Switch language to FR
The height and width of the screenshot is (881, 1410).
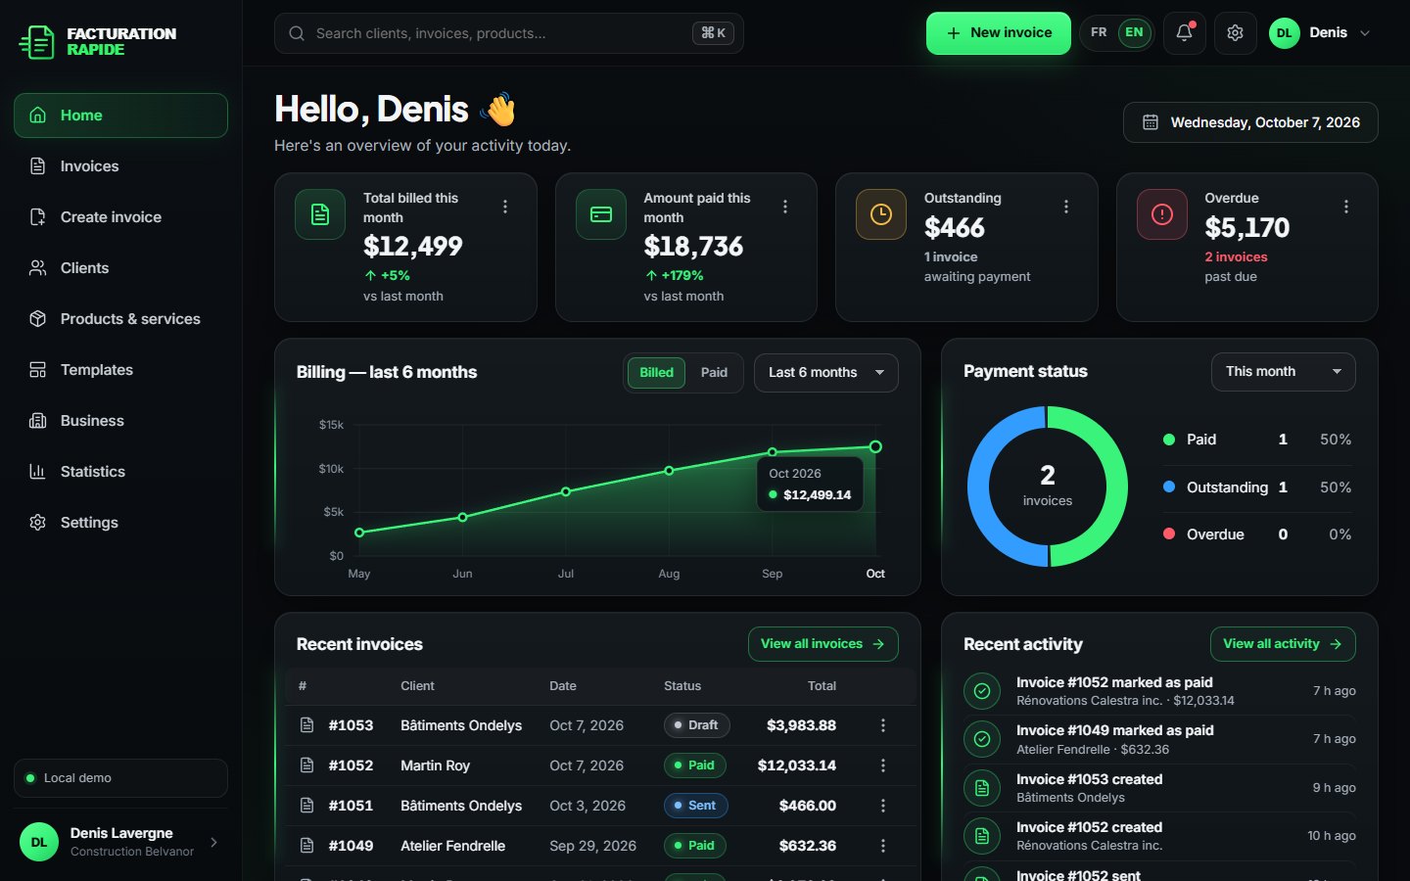(1099, 32)
